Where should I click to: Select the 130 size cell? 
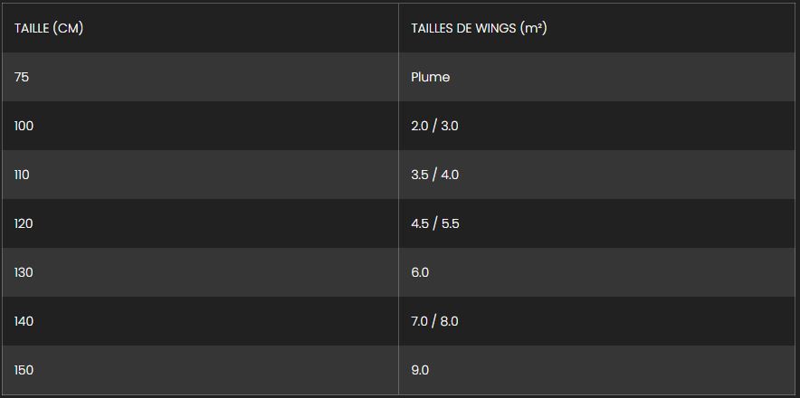(24, 272)
